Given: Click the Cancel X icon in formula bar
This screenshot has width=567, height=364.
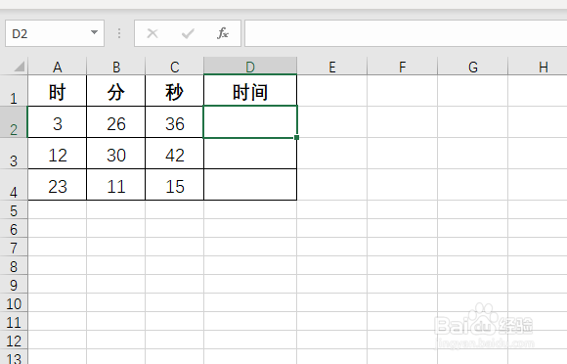Looking at the screenshot, I should (x=153, y=33).
